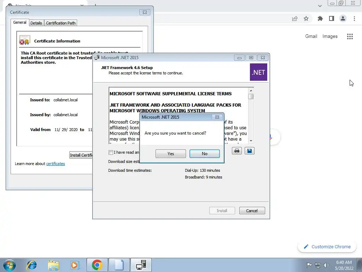This screenshot has height=272, width=362.
Task: Open Windows Media Player from the taskbar
Action: [75, 265]
